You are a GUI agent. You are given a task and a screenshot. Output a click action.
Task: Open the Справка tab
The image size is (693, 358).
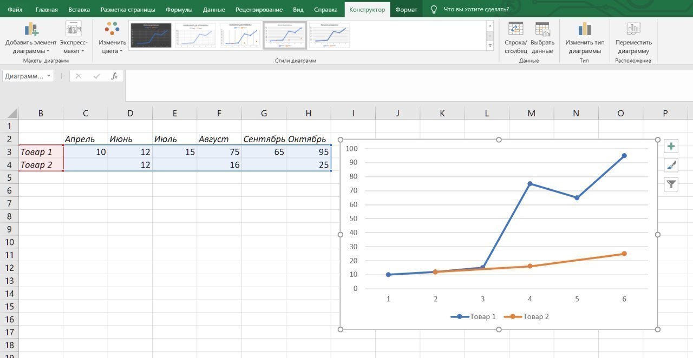(x=326, y=10)
